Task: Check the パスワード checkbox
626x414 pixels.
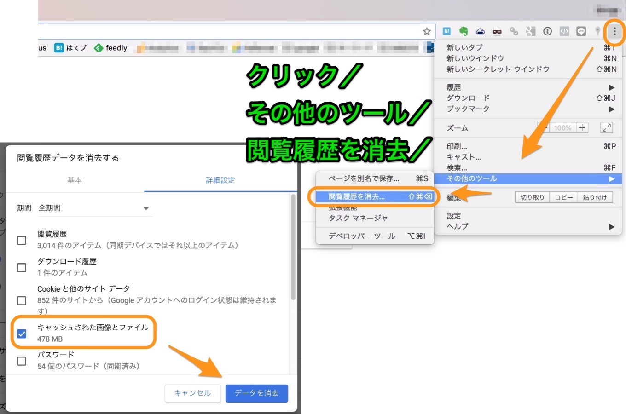Action: point(22,361)
